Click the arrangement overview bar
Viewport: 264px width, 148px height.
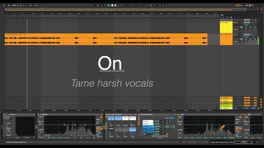[125, 9]
